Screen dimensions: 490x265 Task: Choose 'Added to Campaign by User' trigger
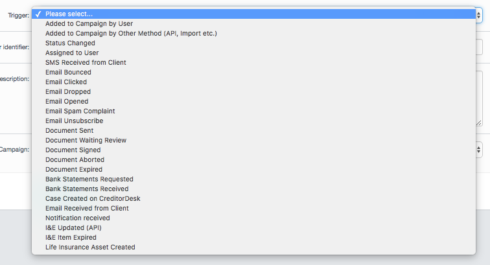point(89,23)
